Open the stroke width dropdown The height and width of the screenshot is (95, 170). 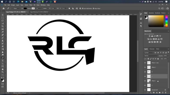tap(41, 8)
